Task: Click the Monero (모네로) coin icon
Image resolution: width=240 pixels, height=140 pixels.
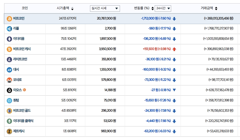Action: (9, 80)
